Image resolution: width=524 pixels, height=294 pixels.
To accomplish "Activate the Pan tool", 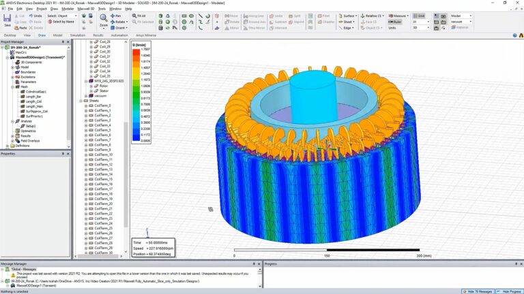I will coord(115,16).
